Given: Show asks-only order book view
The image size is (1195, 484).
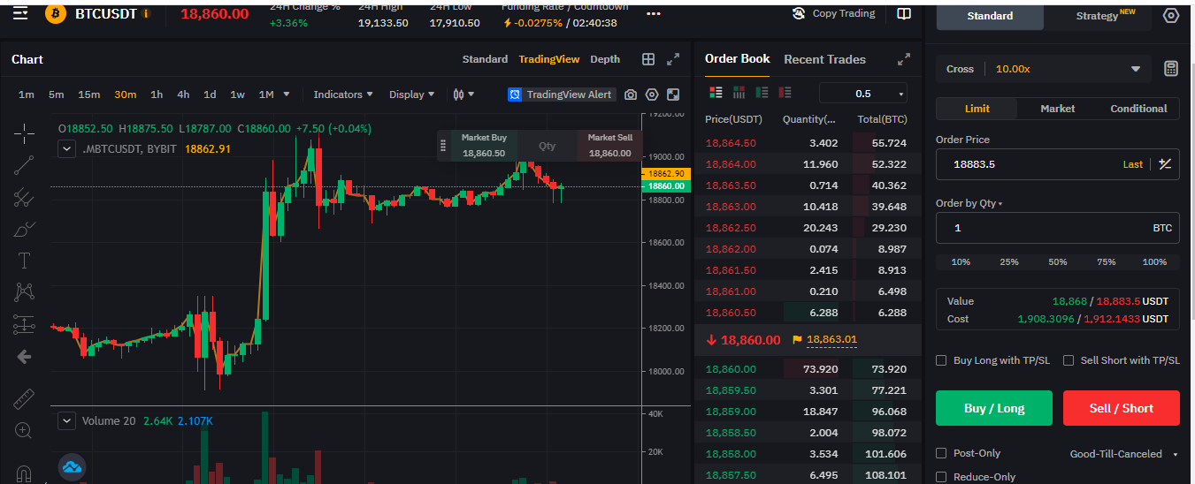Looking at the screenshot, I should coord(785,93).
